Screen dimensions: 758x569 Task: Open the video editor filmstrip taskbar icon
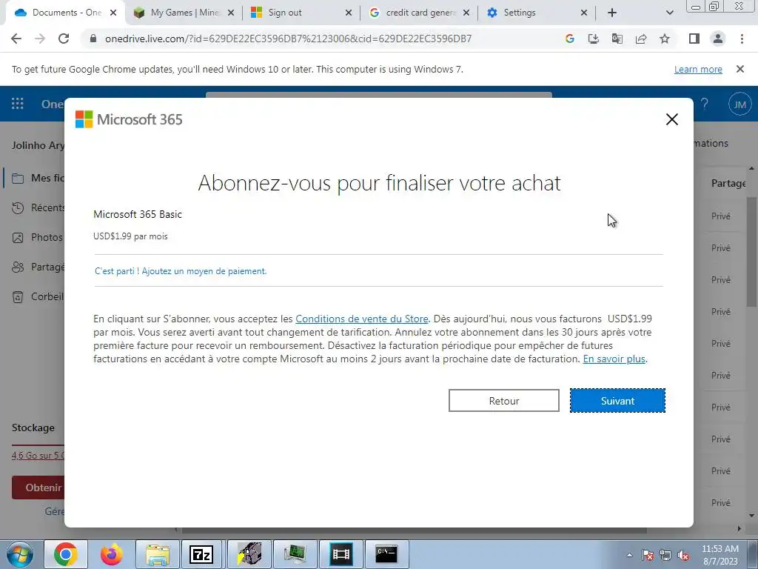click(x=341, y=554)
